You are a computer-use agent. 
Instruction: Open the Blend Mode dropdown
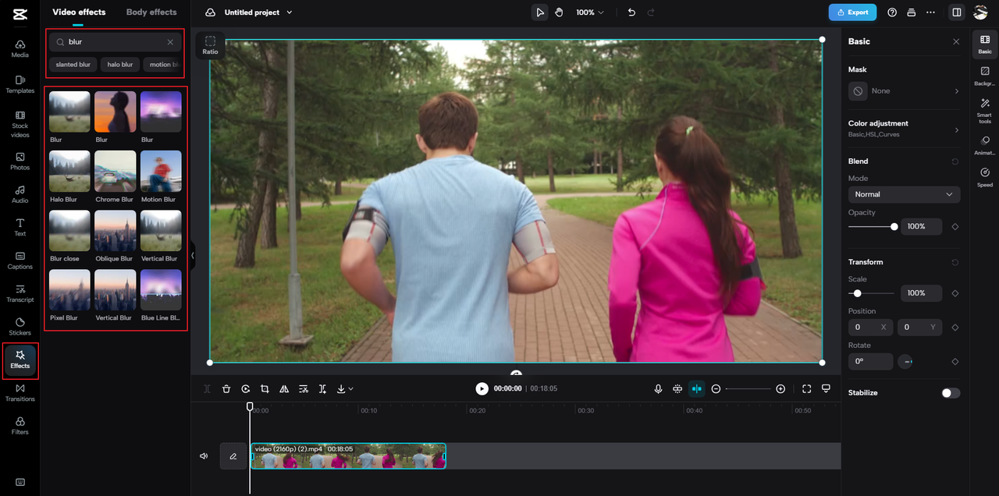pyautogui.click(x=904, y=194)
